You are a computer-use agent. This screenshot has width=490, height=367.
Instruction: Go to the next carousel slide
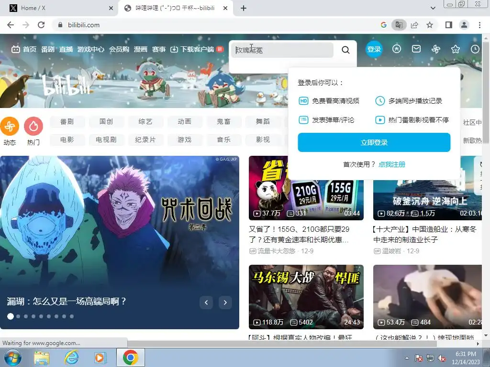pyautogui.click(x=225, y=302)
